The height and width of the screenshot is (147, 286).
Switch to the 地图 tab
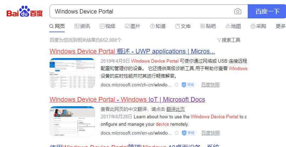tap(233, 26)
